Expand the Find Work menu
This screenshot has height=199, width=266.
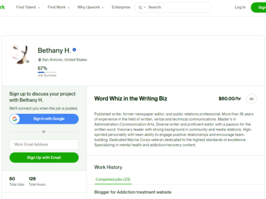[59, 7]
